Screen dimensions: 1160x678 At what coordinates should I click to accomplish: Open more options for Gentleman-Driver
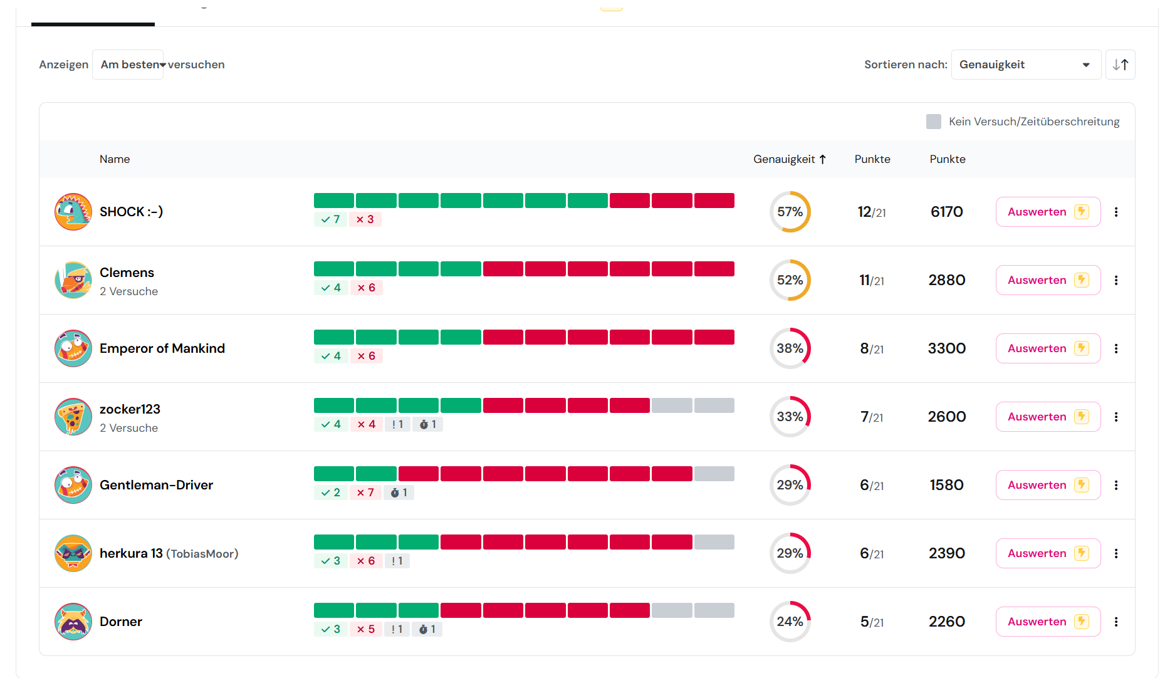1116,485
